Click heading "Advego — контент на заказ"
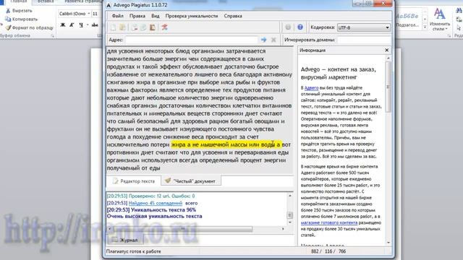463x260 pixels. pos(339,69)
